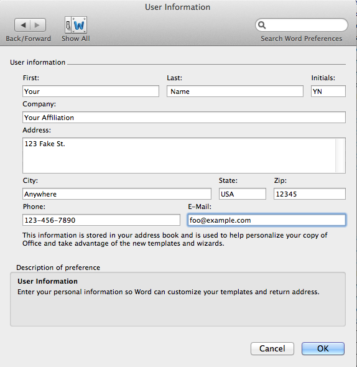Click the 'Show All' toolbar label
Viewport: 357px width, 367px height.
pyautogui.click(x=76, y=39)
